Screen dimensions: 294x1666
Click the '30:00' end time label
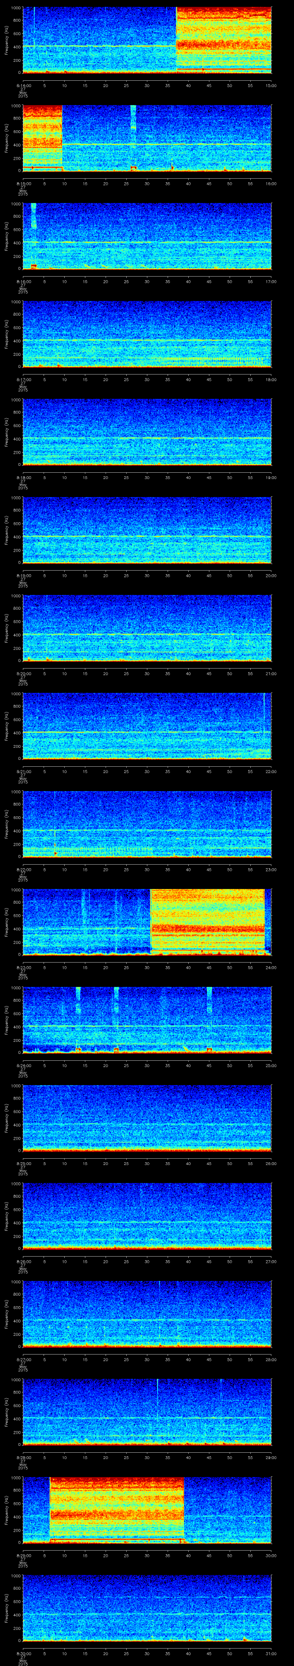click(271, 1557)
